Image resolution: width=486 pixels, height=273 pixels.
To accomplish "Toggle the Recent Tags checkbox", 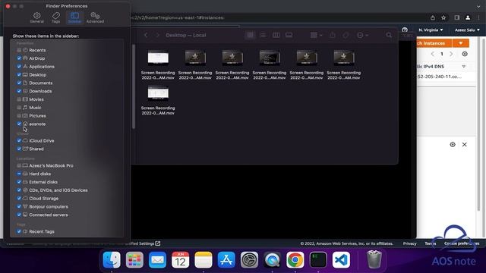I will pyautogui.click(x=19, y=231).
